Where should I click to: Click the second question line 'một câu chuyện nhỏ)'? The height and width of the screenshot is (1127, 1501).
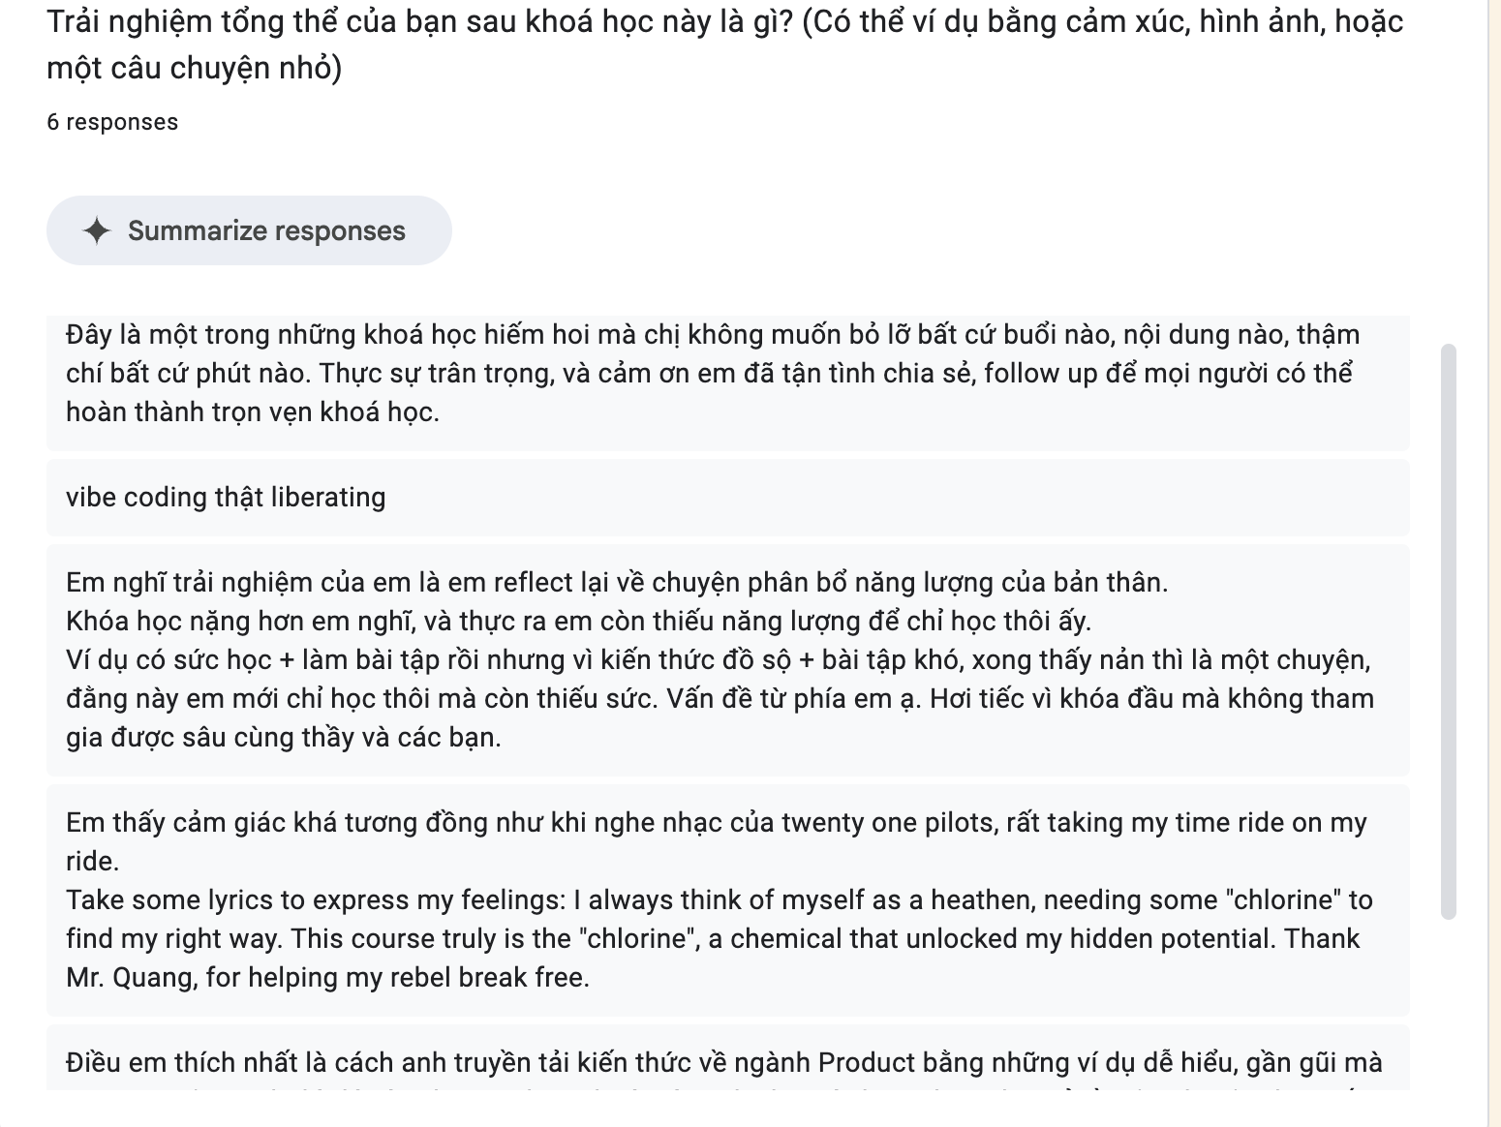195,69
